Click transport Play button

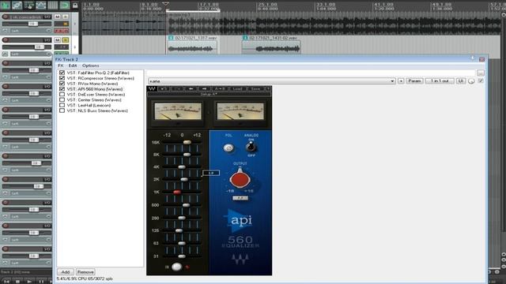point(29,282)
